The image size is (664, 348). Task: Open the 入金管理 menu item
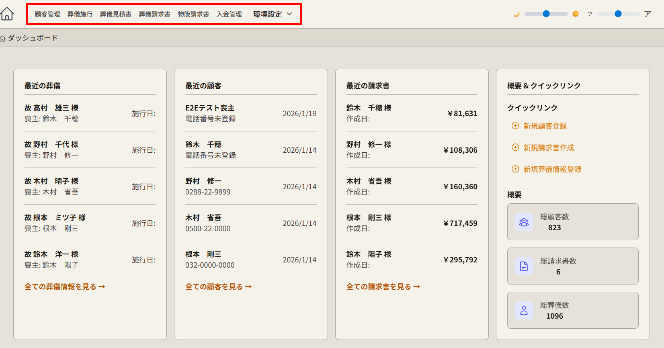pyautogui.click(x=229, y=14)
